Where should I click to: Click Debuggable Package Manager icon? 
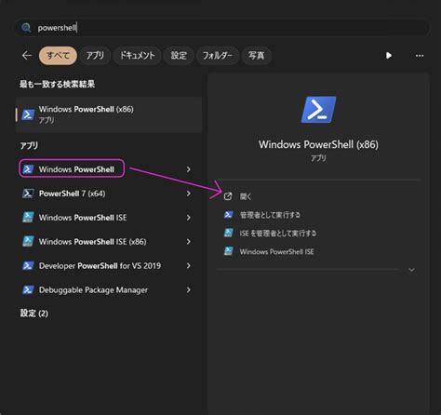pos(28,290)
